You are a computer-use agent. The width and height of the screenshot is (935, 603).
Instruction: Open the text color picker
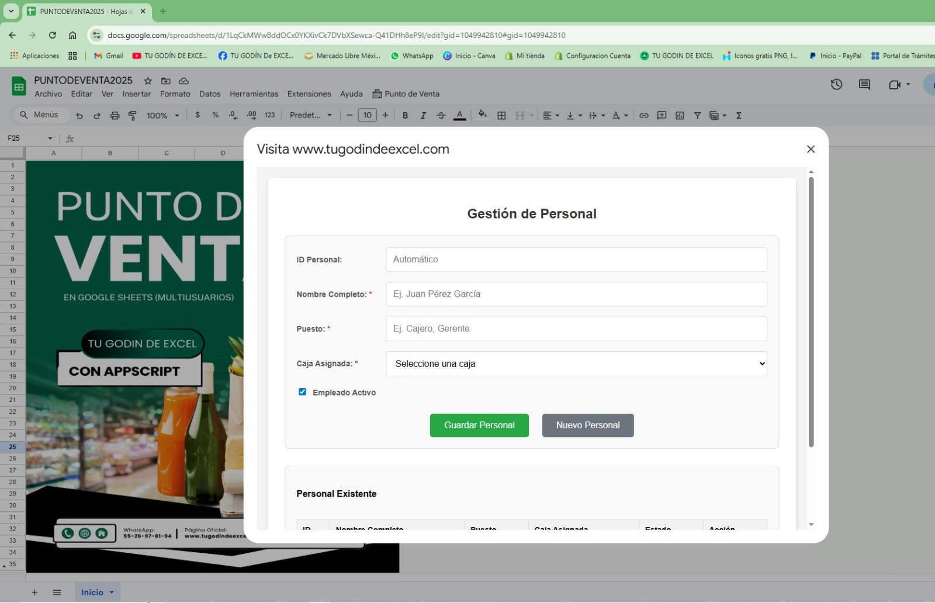[x=460, y=116]
